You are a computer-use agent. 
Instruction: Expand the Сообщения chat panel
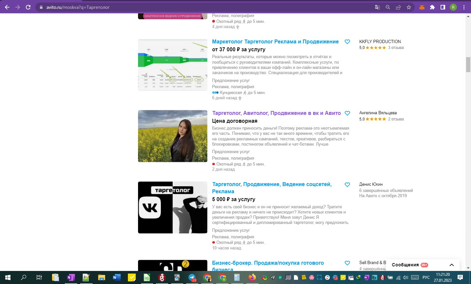423,265
